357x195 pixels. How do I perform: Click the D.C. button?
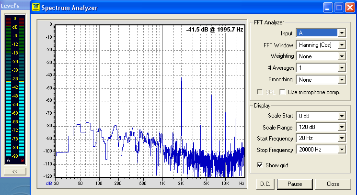265,184
